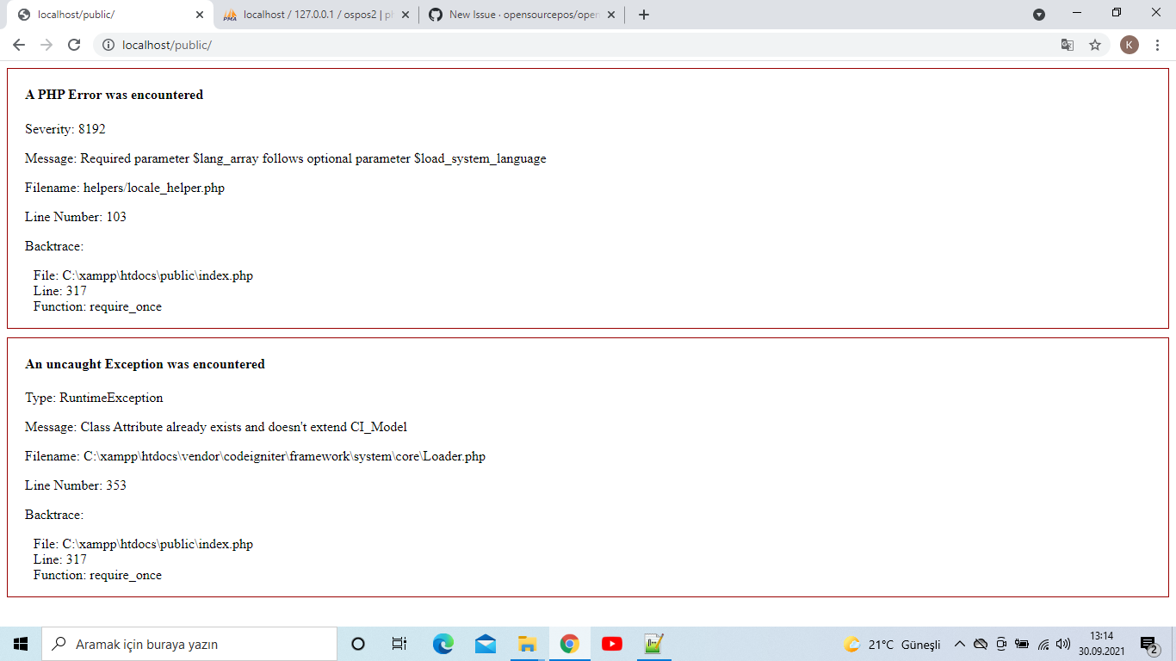Open Mail app from the taskbar
The width and height of the screenshot is (1176, 661).
pos(485,643)
